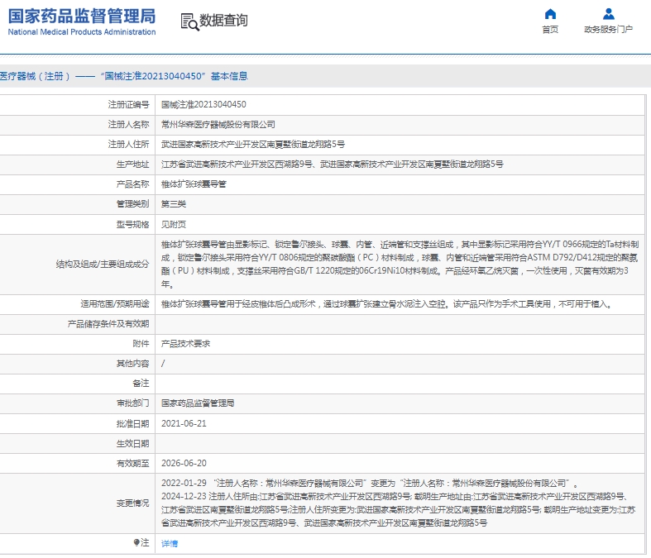Click the 适用范围/预期用途 label
Screen dimensions: 651x558
pyautogui.click(x=115, y=304)
